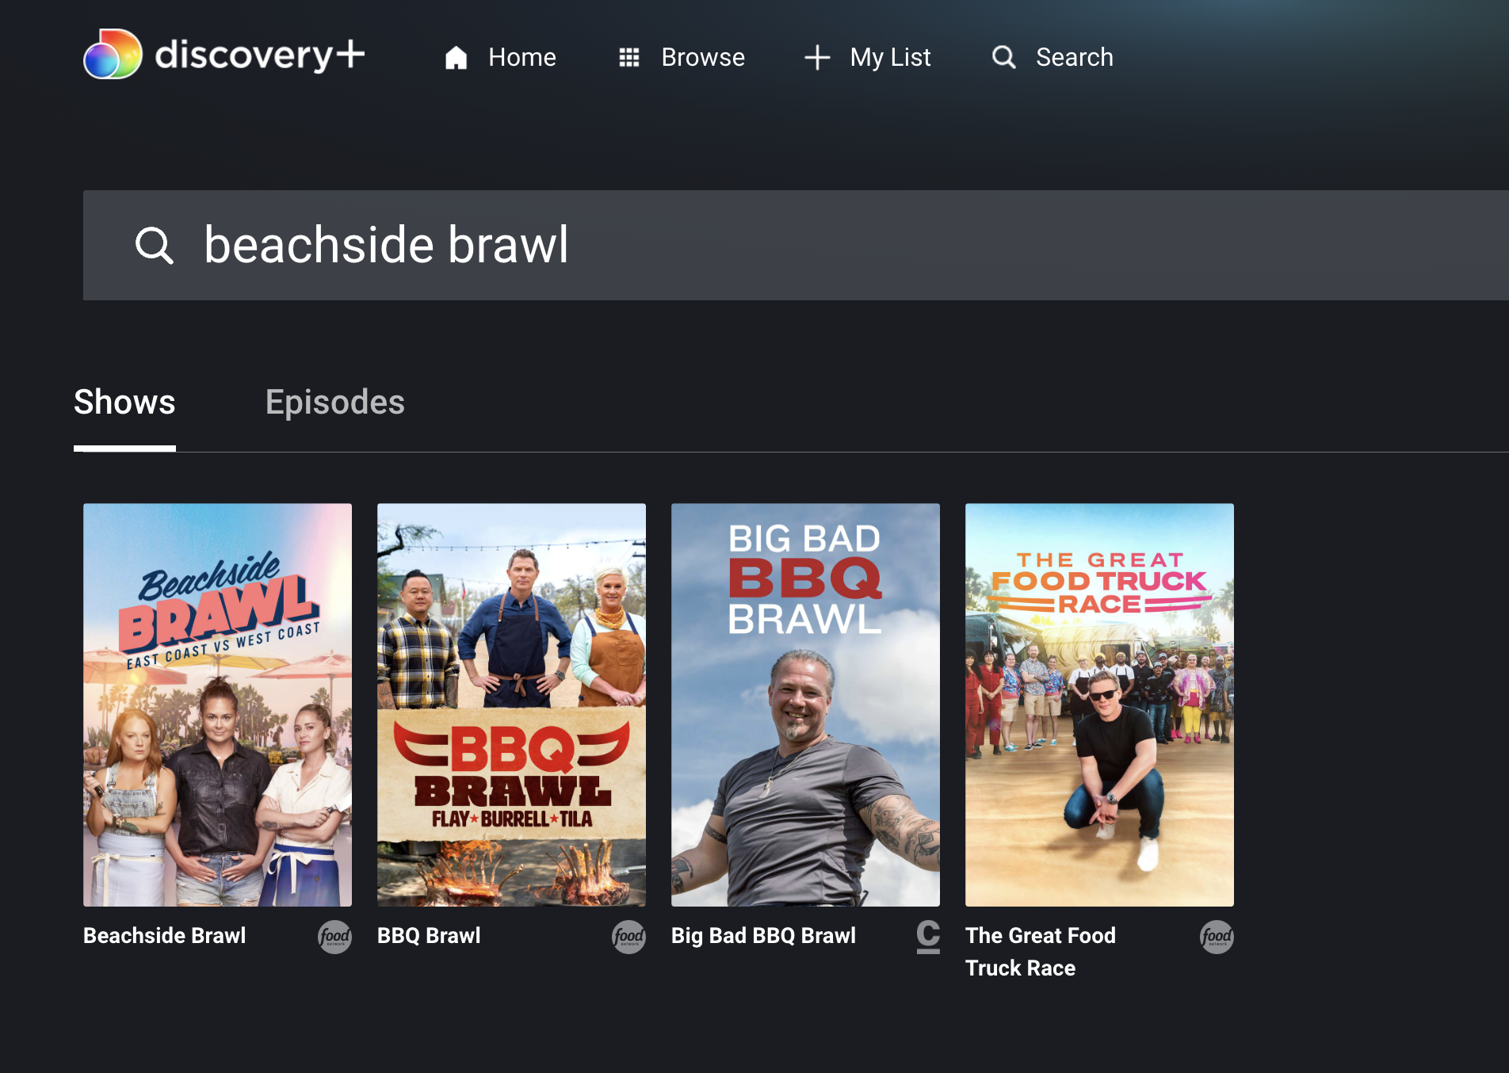Switch to the Episodes tab

click(334, 403)
